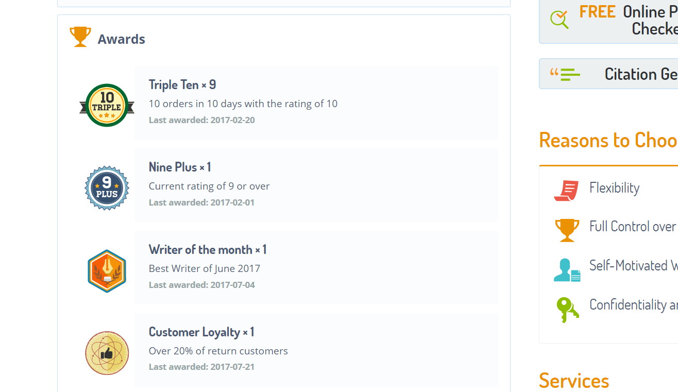Click the Full Control trophy icon
Screen dimensions: 678x392
pyautogui.click(x=567, y=230)
